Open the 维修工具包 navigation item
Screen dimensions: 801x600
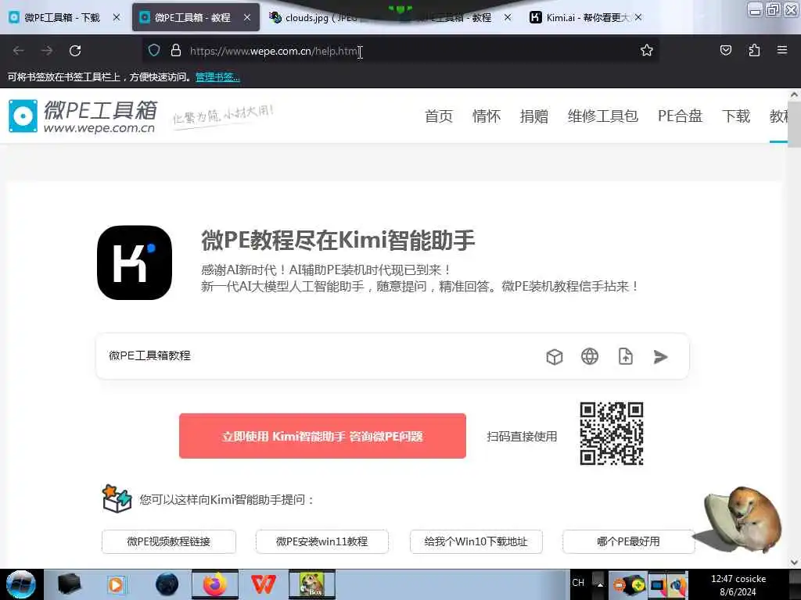(x=603, y=116)
